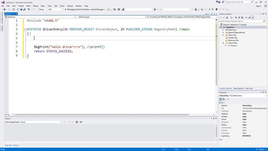Toggle the Properties panel auto-hide pin
The image size is (268, 151).
[263, 92]
